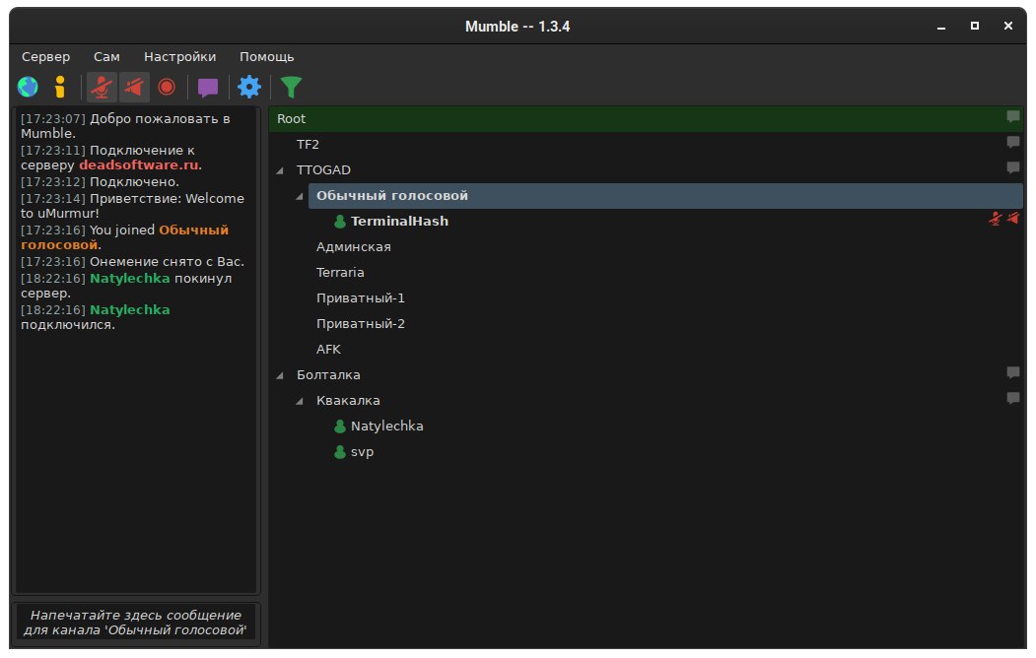The width and height of the screenshot is (1036, 658).
Task: Select user svp
Action: [362, 453]
